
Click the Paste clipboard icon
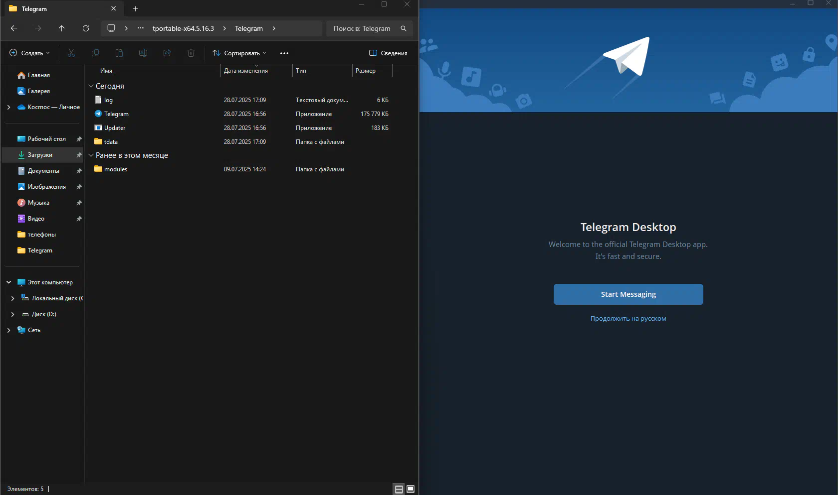(119, 53)
